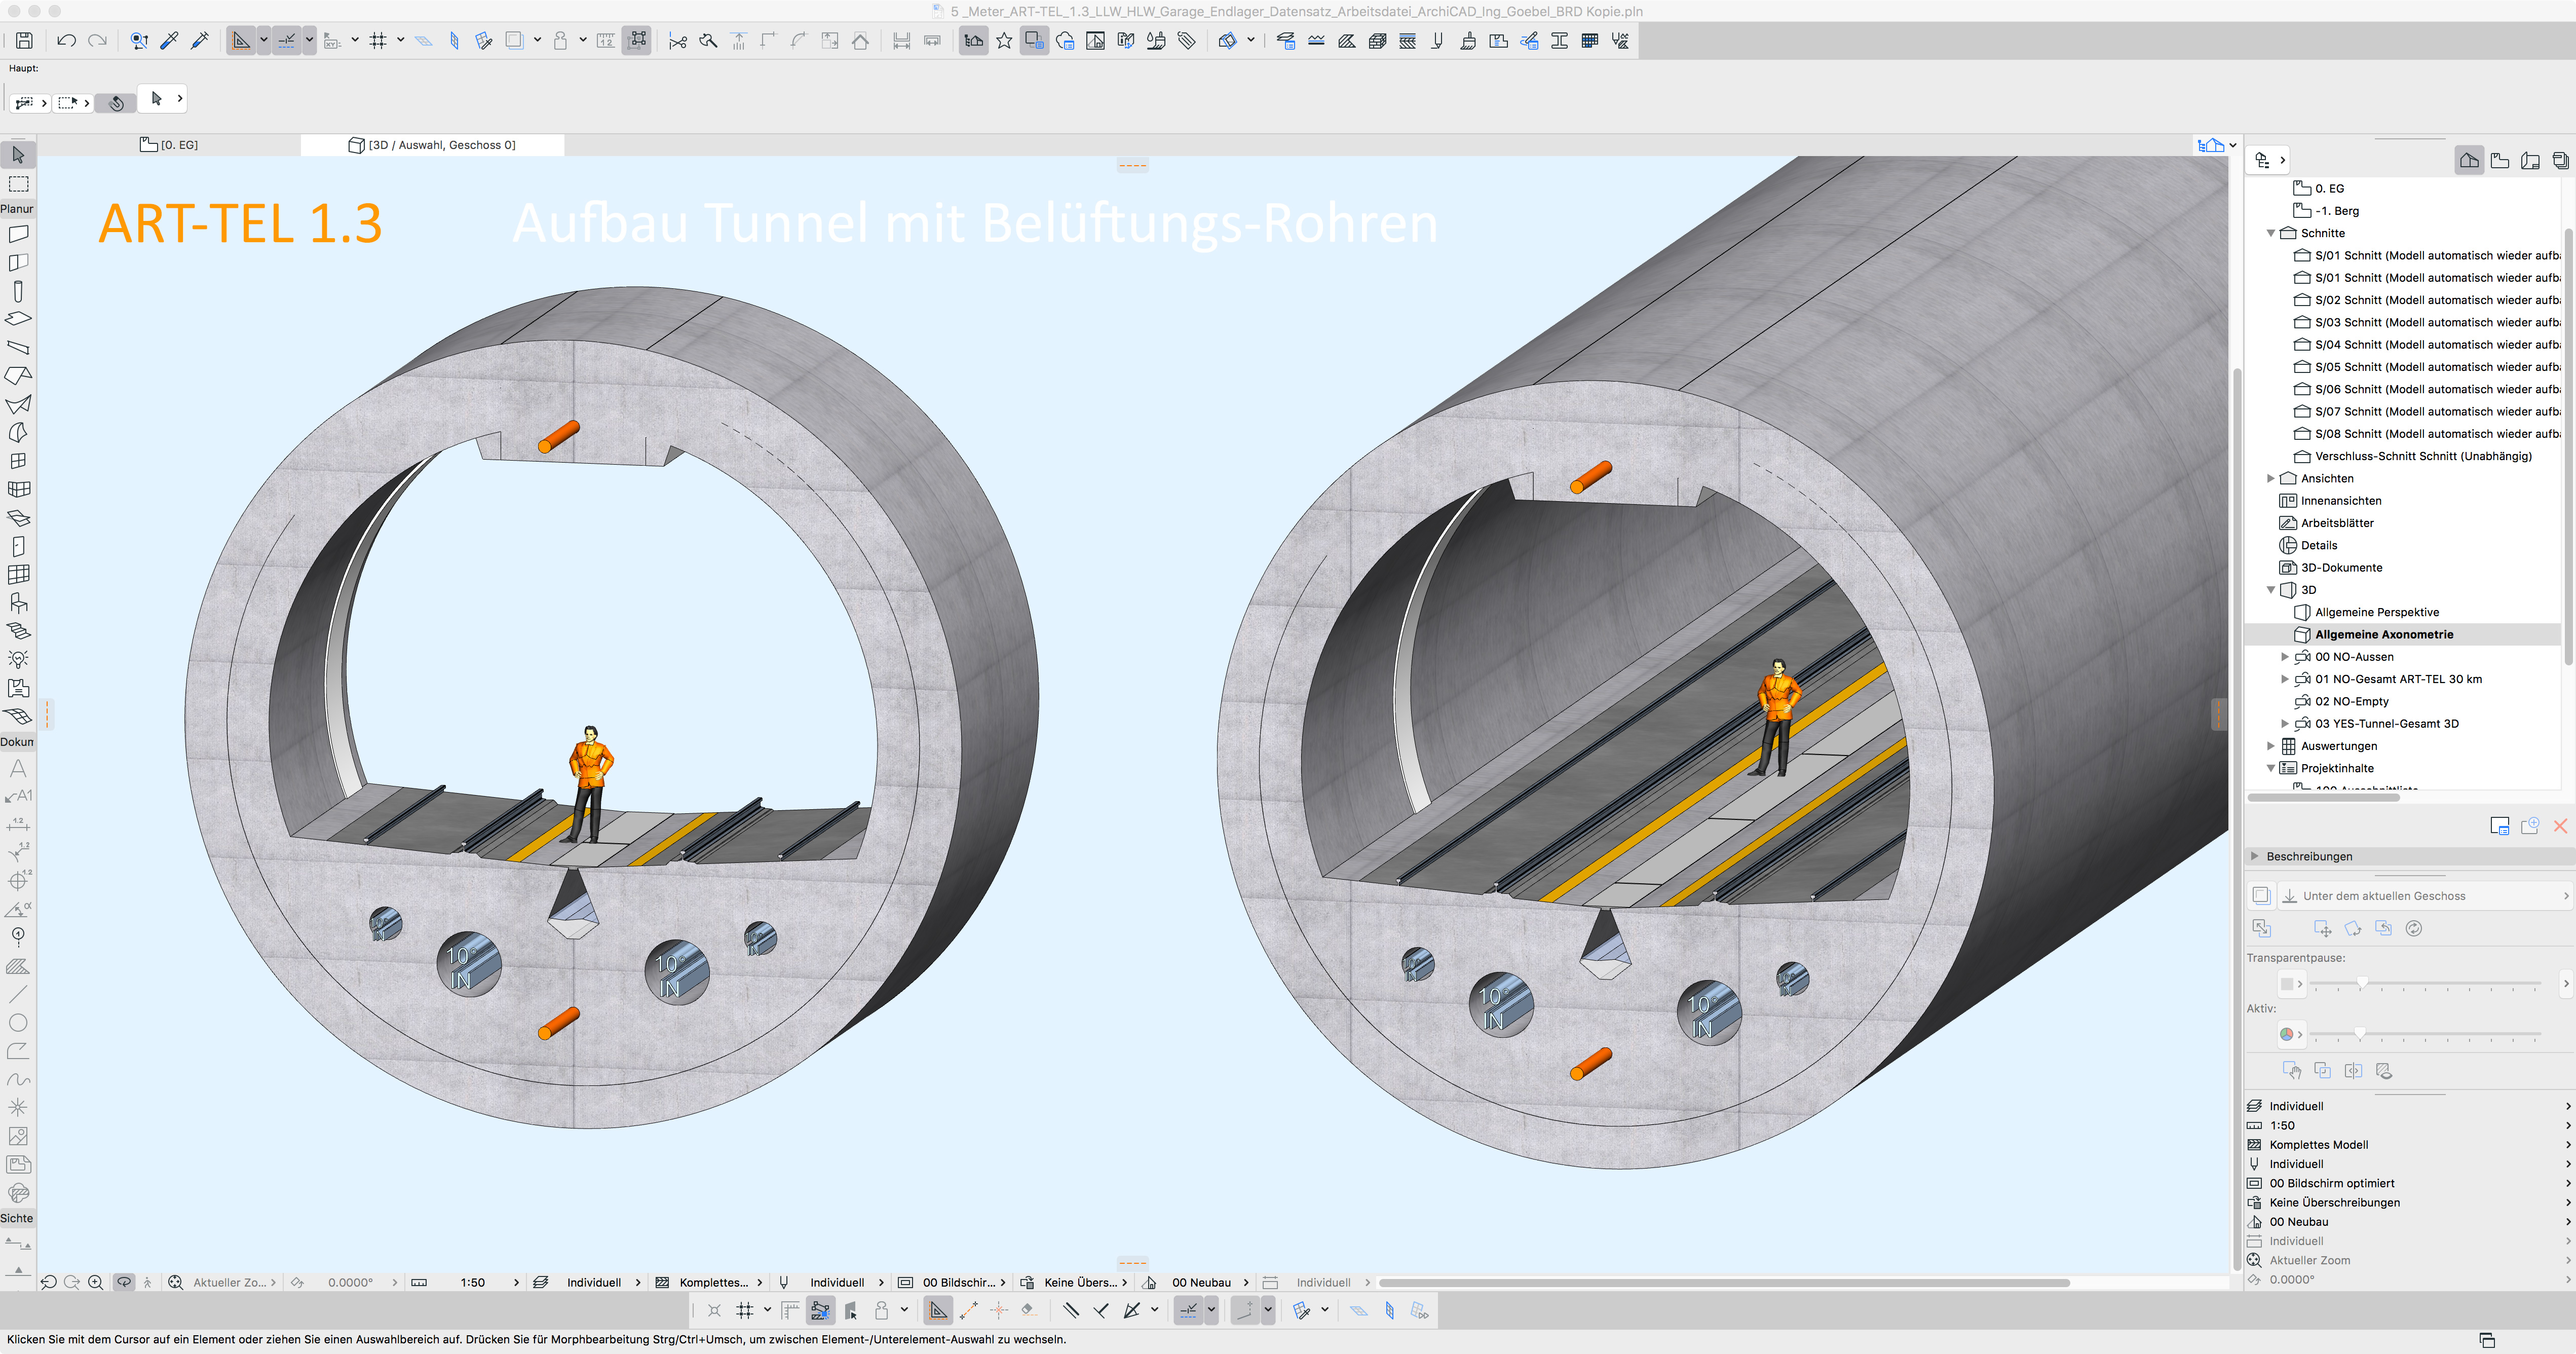Select the syringe inject parameters tool
Image resolution: width=2576 pixels, height=1354 pixels.
click(199, 41)
